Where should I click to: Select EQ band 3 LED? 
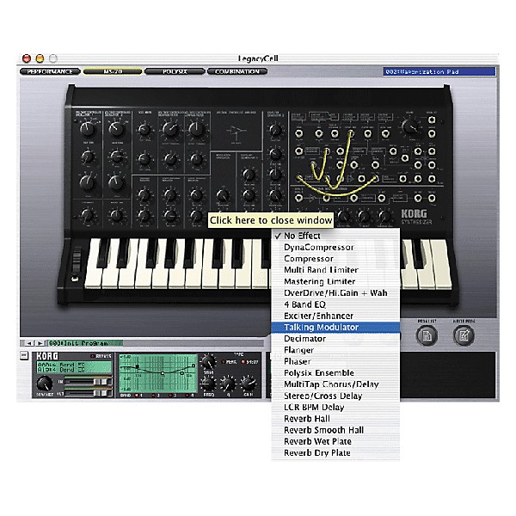(x=171, y=396)
